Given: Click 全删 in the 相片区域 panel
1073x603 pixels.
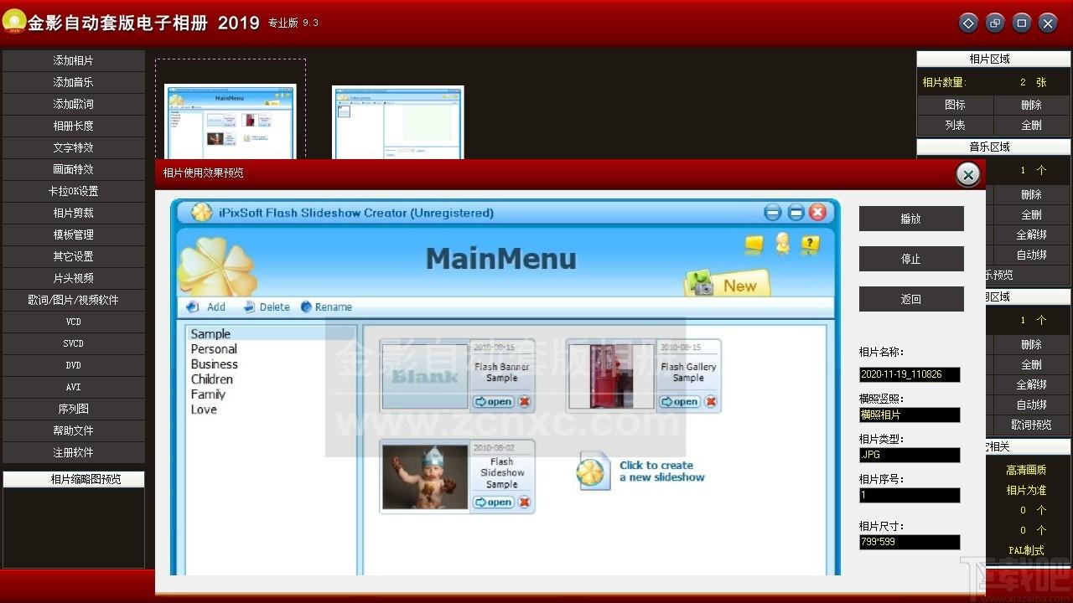Looking at the screenshot, I should pos(1032,125).
